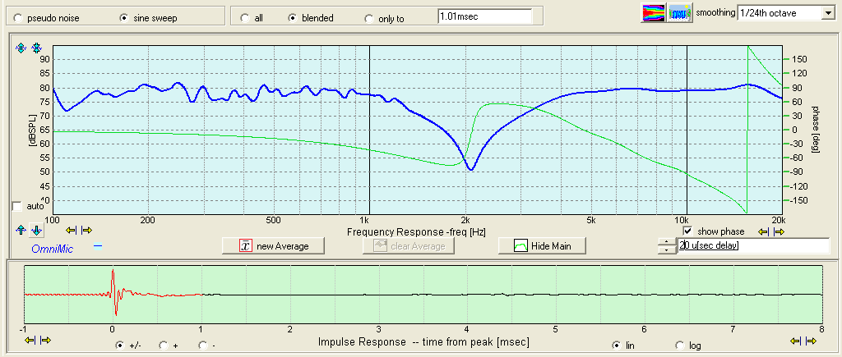Select the pseudo noise signal option
The image size is (842, 357).
tap(20, 18)
